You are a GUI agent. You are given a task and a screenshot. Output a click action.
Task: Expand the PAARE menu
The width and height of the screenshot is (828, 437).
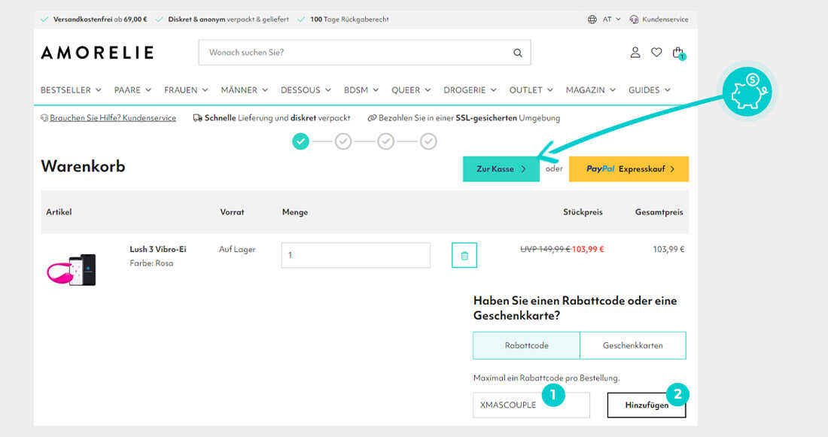point(132,90)
